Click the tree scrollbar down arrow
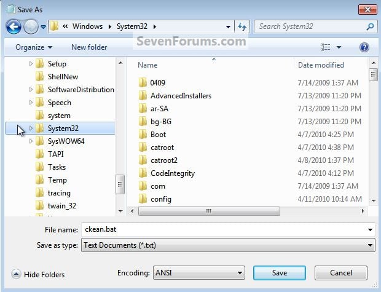The height and width of the screenshot is (292, 381). (120, 211)
